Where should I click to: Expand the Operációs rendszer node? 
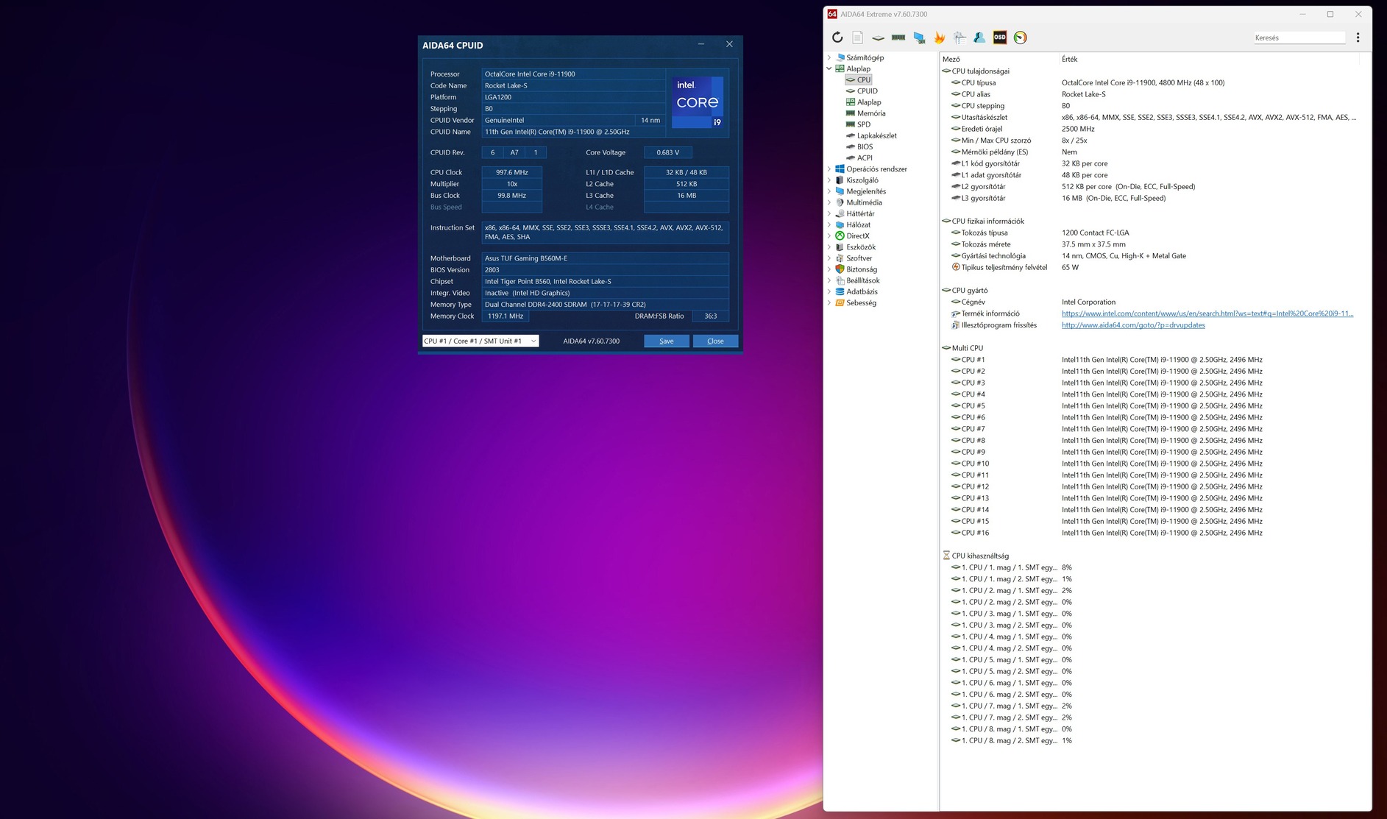pos(829,169)
